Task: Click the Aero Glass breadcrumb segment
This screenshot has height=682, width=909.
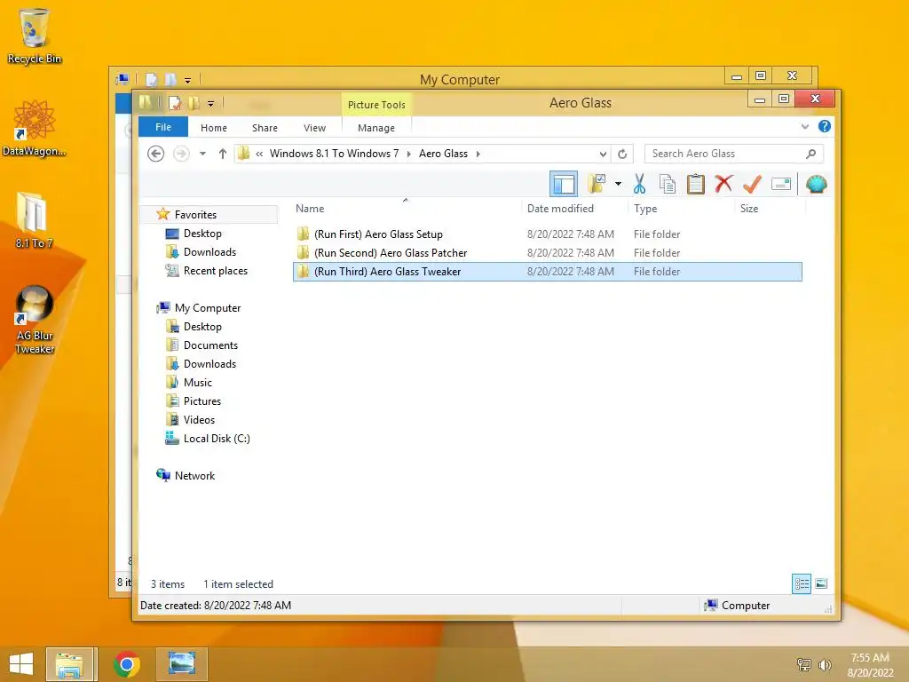Action: coord(443,154)
